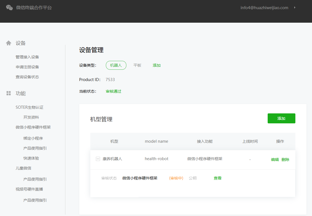Open the 微信终端合作平台 title link
This screenshot has height=216, width=312.
click(34, 7)
